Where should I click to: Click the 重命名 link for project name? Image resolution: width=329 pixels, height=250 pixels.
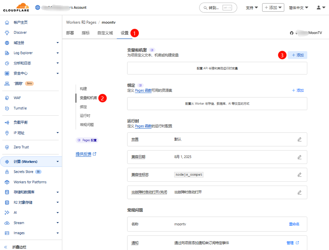pyautogui.click(x=294, y=224)
